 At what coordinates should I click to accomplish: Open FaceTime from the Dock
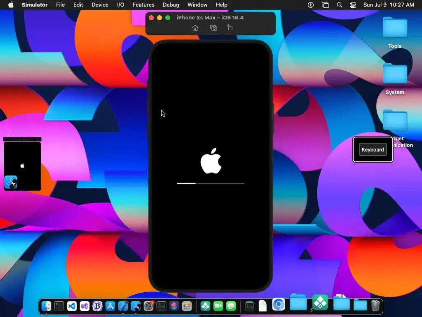[x=218, y=306]
